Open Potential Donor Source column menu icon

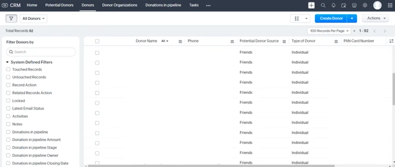pyautogui.click(x=284, y=41)
